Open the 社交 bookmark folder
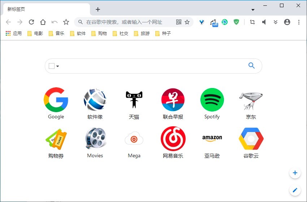The height and width of the screenshot is (202, 307). pyautogui.click(x=120, y=34)
